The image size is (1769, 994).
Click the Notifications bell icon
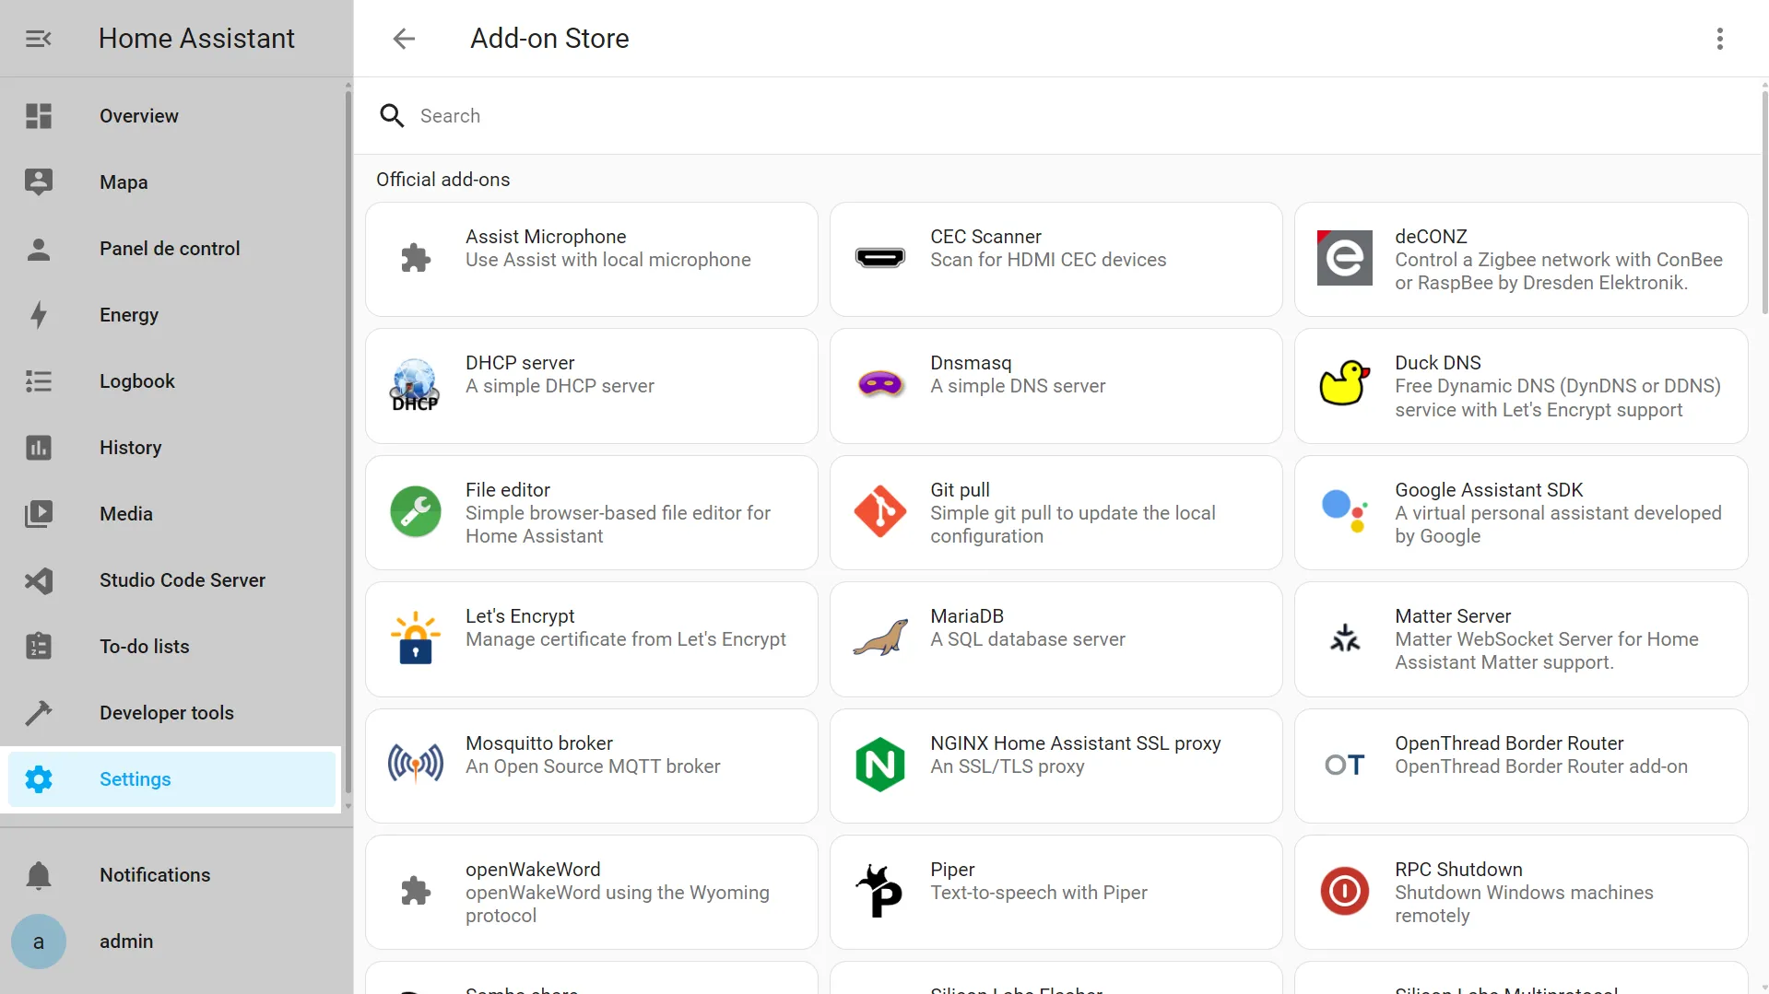pos(39,875)
